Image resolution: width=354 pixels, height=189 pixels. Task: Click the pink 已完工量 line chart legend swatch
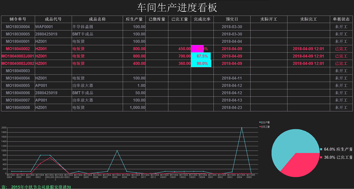[x=260, y=126]
